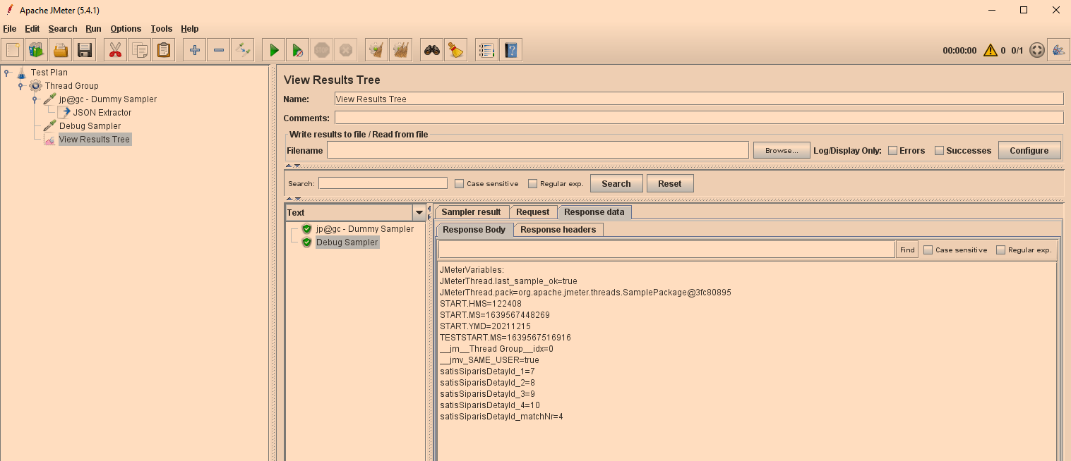The width and height of the screenshot is (1071, 461).
Task: Click the Open file folder icon
Action: pos(61,50)
